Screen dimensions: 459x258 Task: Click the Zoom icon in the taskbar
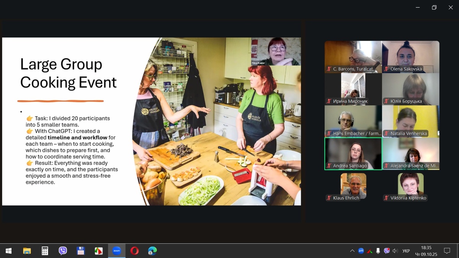tap(117, 251)
